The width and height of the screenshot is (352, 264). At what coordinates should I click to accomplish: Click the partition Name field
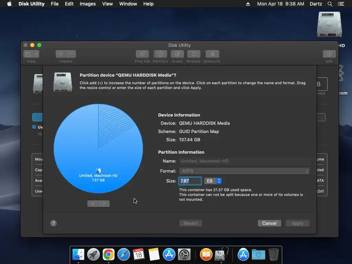click(x=244, y=161)
